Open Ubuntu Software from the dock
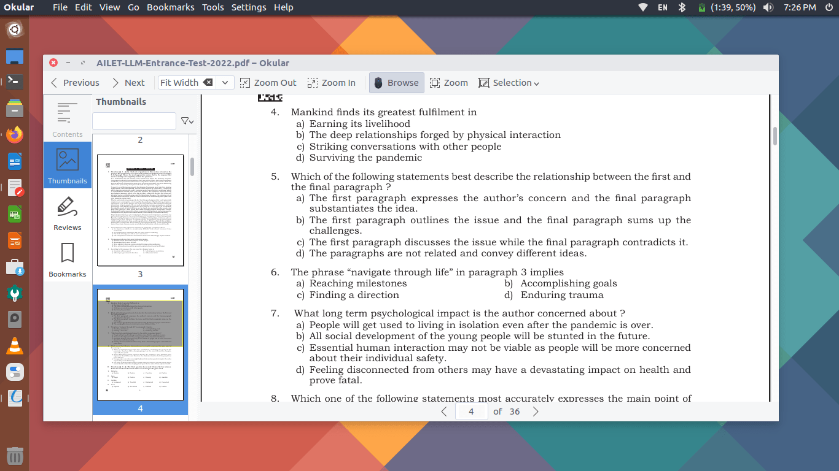 (15, 267)
